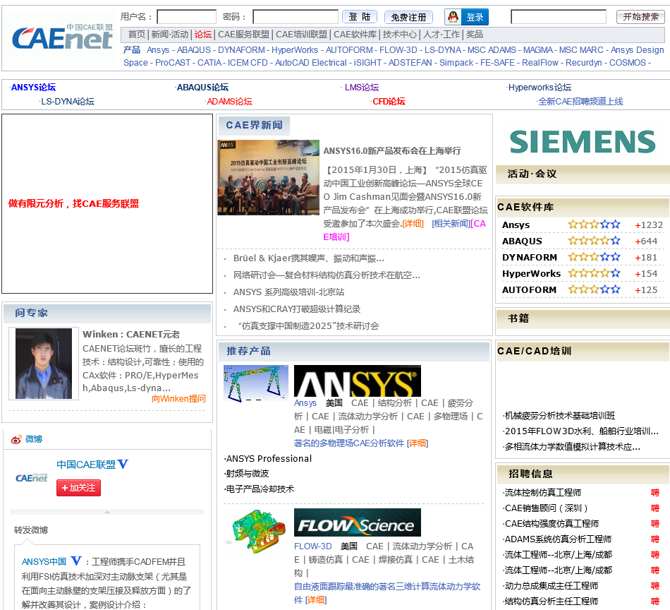Click the FLOW Science logo image
670x610 pixels.
(x=358, y=522)
